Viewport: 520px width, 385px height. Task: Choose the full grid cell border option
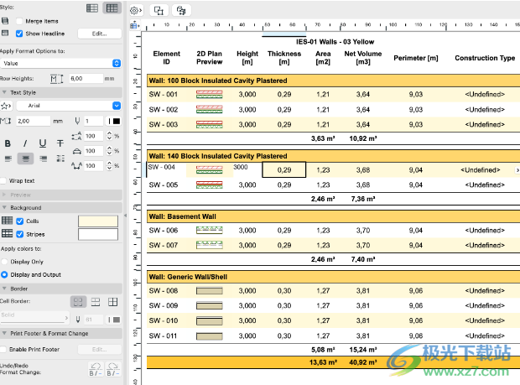(112, 302)
